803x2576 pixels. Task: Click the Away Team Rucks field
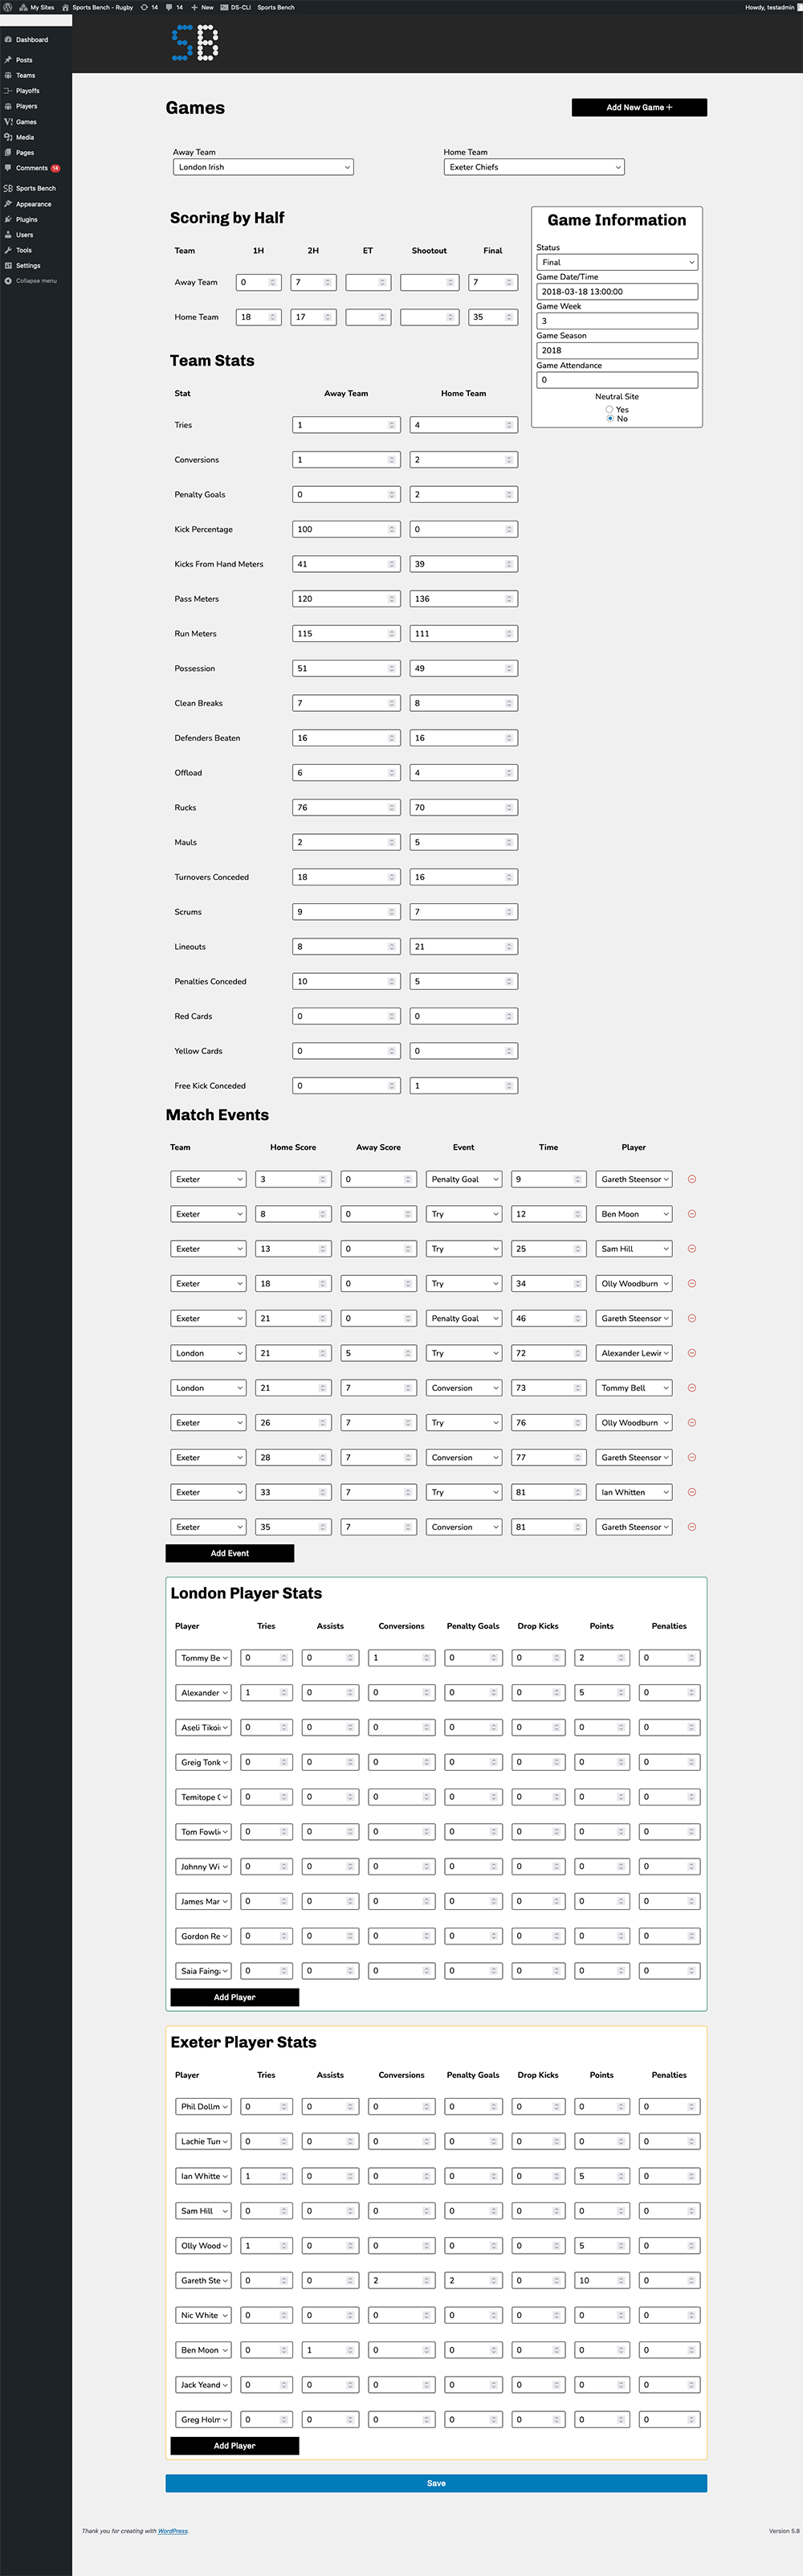pos(346,807)
